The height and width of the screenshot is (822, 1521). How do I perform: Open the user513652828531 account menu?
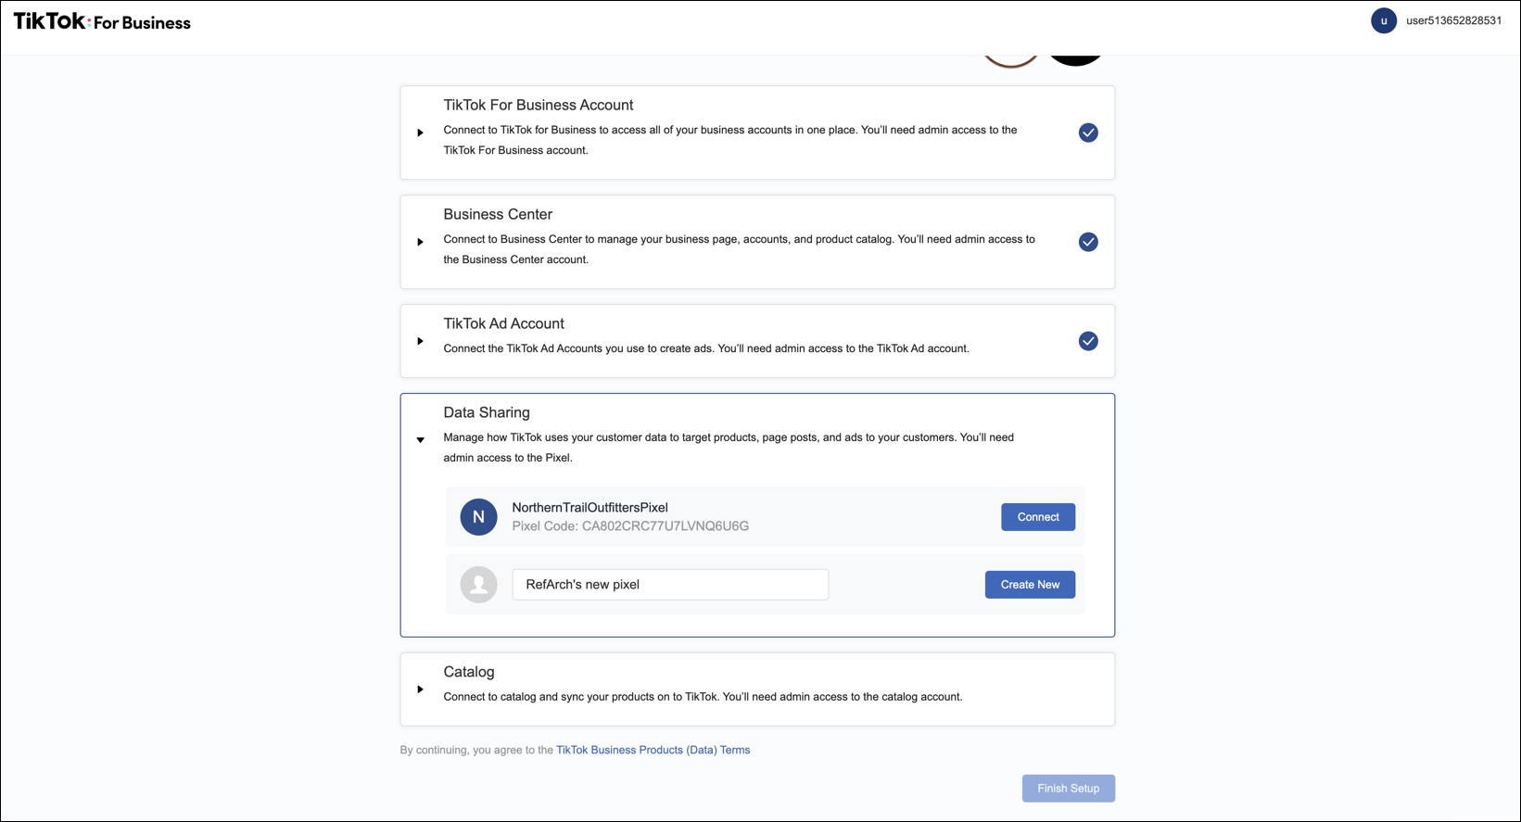tap(1452, 20)
